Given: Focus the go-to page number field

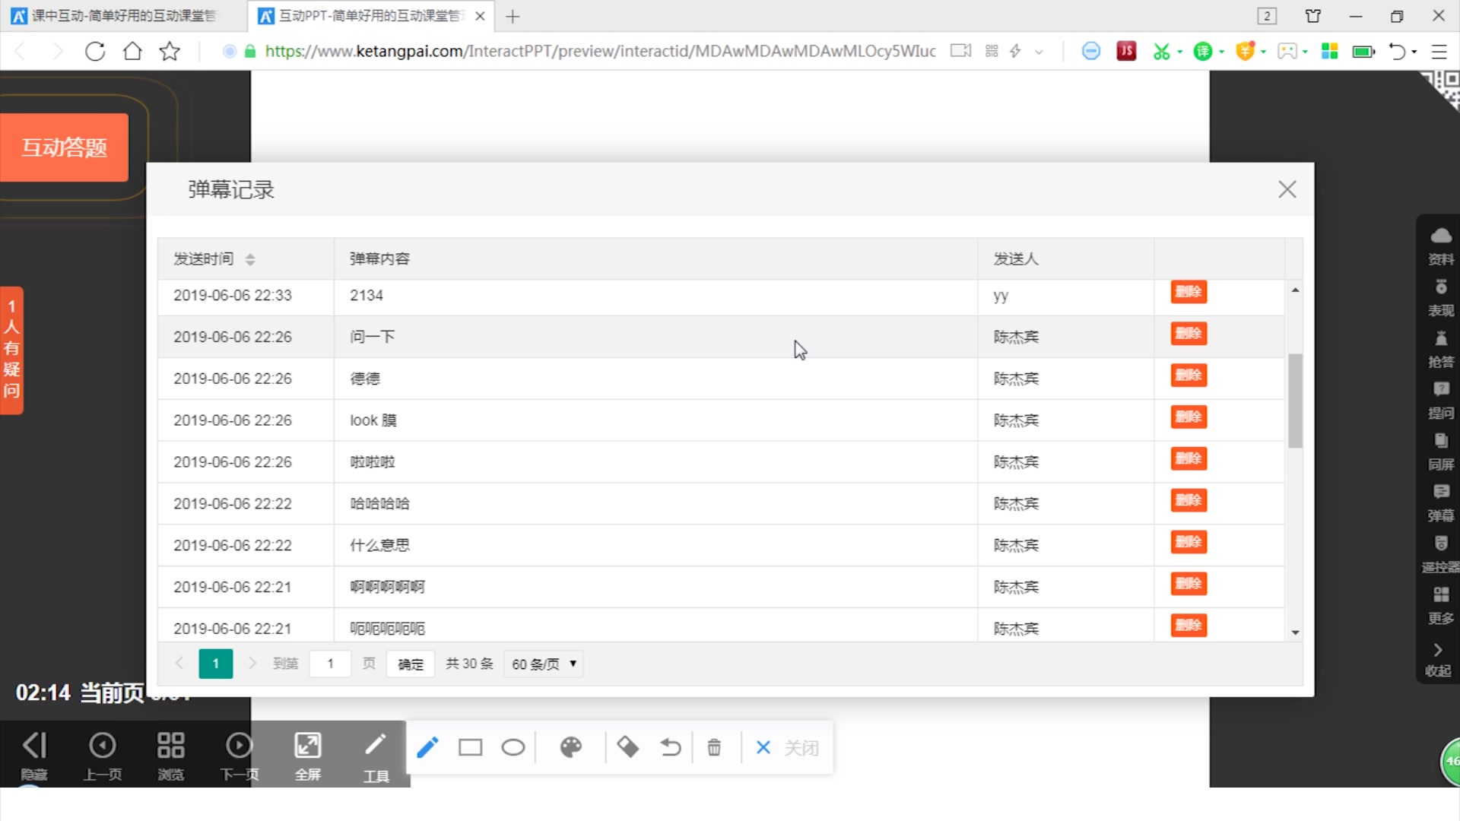Looking at the screenshot, I should click(331, 664).
